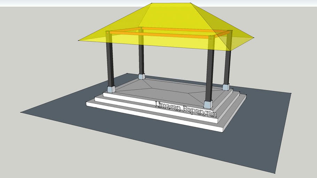
Task: Select the front-left column stone base
Action: (111, 89)
